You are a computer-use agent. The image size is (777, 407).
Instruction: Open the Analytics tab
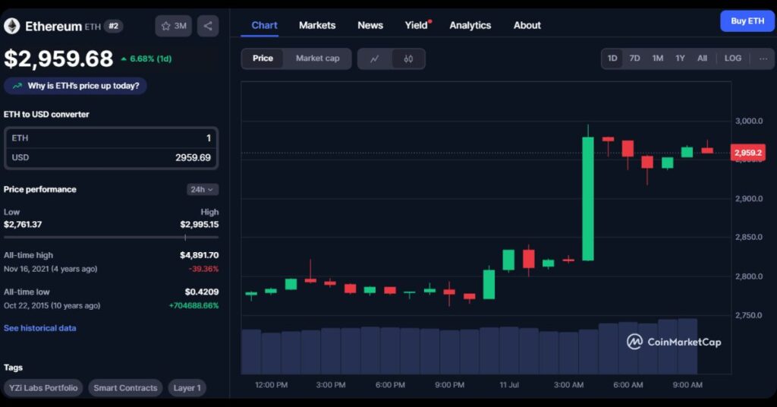tap(470, 25)
